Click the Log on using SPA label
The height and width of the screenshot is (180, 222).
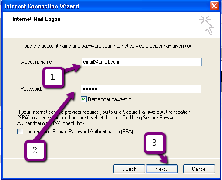point(79,132)
